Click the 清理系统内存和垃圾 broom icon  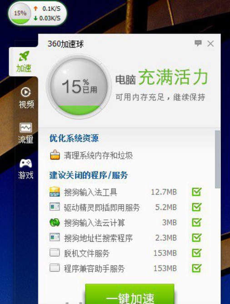55,154
